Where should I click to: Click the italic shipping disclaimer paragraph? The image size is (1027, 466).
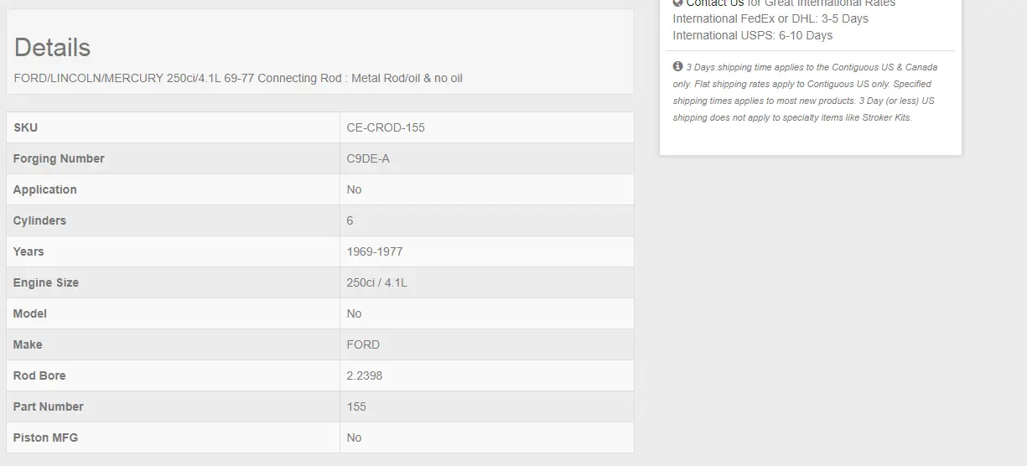[805, 92]
